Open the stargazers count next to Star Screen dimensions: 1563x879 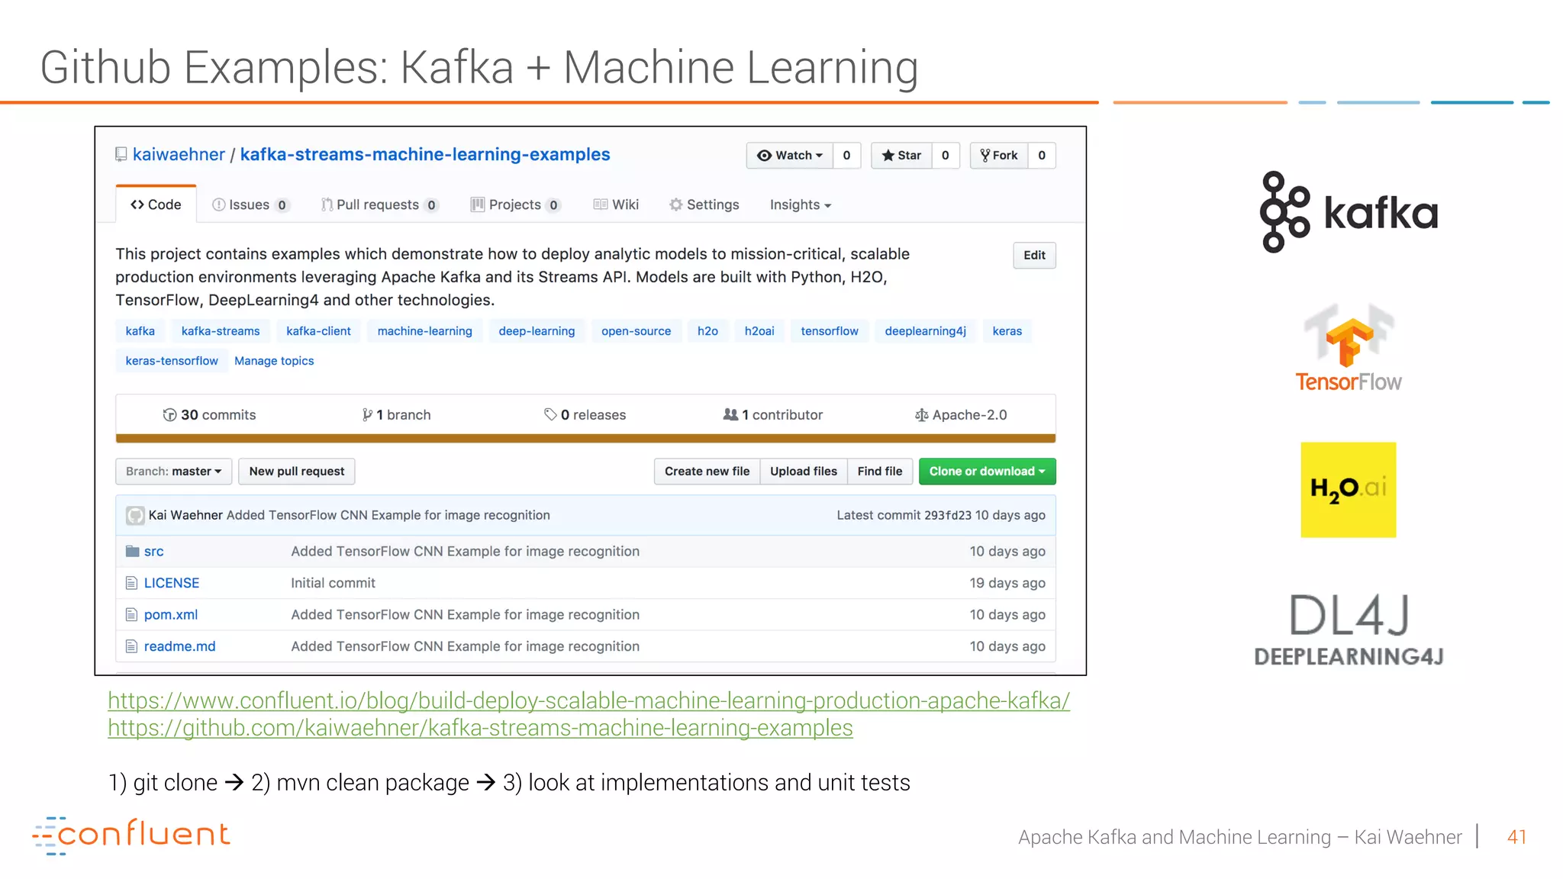pyautogui.click(x=946, y=156)
